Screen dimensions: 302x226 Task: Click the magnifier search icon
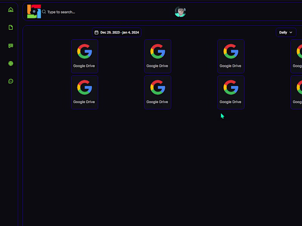[x=44, y=12]
